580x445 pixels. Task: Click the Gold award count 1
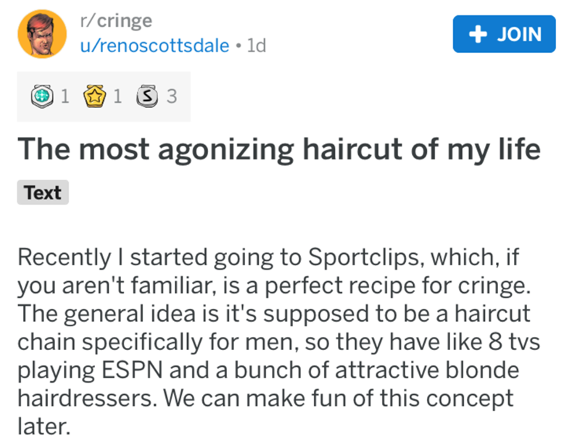(116, 96)
